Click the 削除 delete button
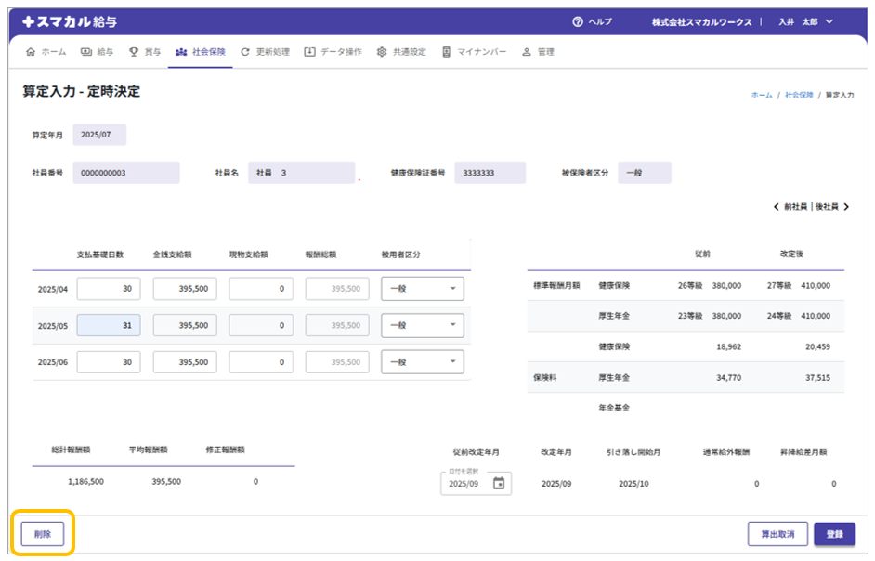The width and height of the screenshot is (875, 561). (43, 534)
